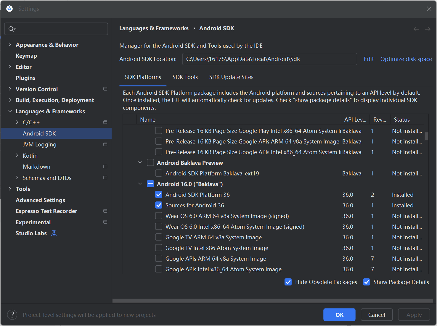
Task: Switch to SDK Platforms tab
Action: tap(143, 77)
